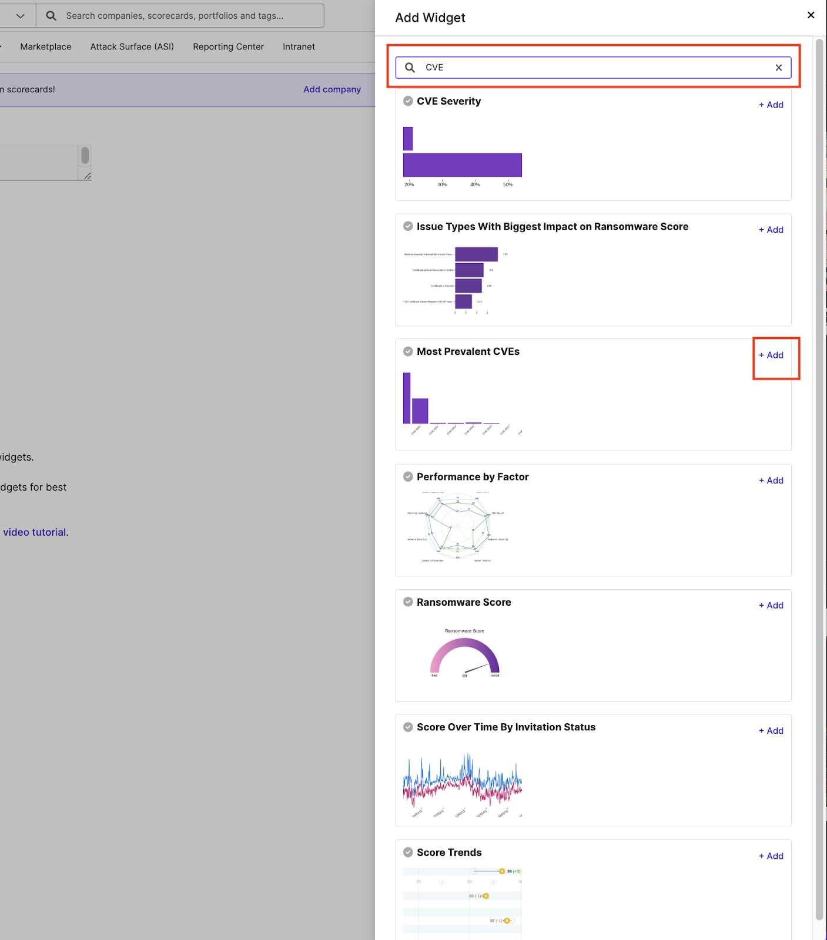This screenshot has width=827, height=940.
Task: Add Score Over Time By Invitation Status
Action: [771, 731]
